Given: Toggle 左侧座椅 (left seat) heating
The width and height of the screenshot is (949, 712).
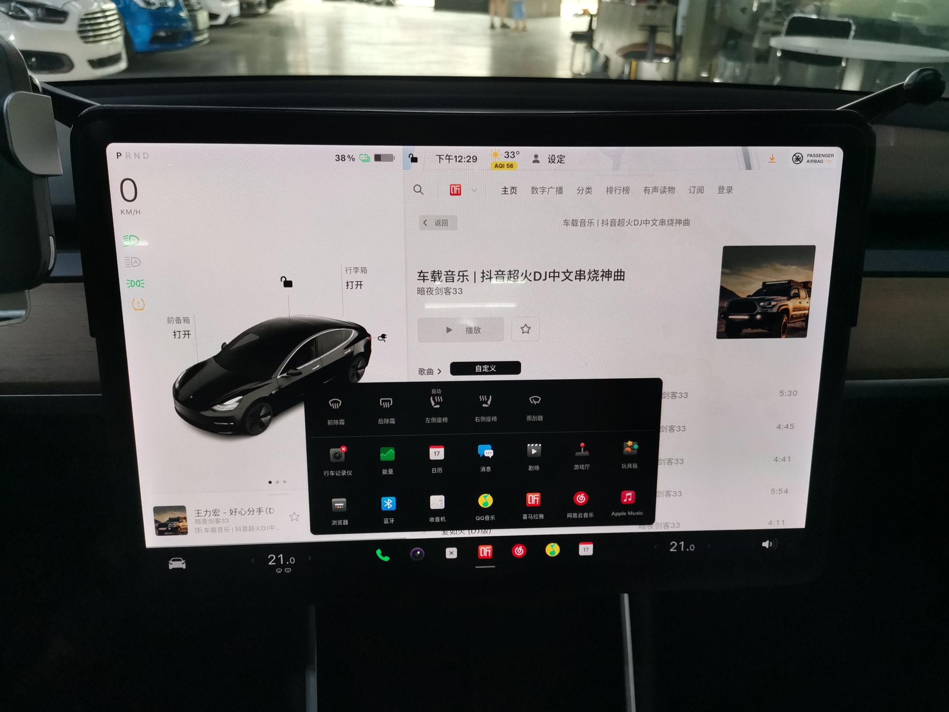Looking at the screenshot, I should tap(440, 409).
